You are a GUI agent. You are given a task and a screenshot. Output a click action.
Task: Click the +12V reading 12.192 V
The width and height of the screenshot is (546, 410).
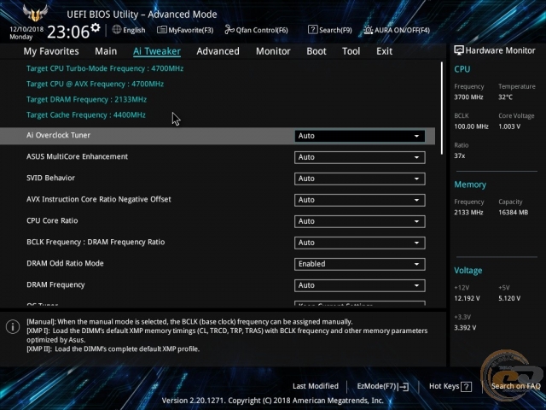[467, 298]
